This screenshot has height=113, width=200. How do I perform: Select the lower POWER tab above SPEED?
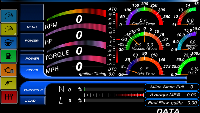click(32, 59)
